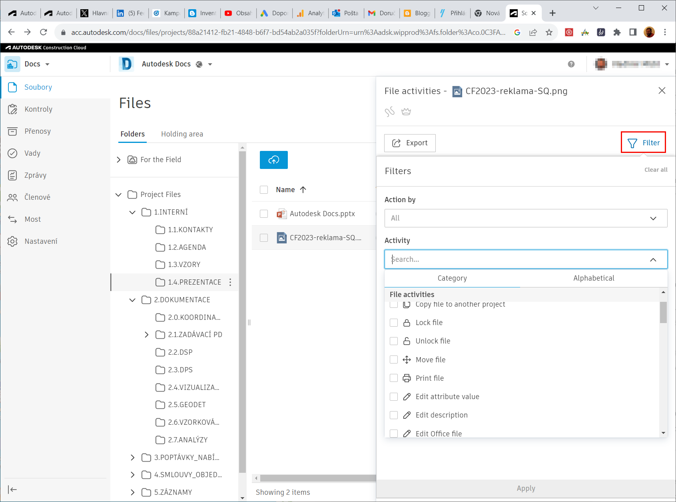Collapse the 2.DOKUMENTACE folder
The image size is (676, 502).
[x=132, y=300]
